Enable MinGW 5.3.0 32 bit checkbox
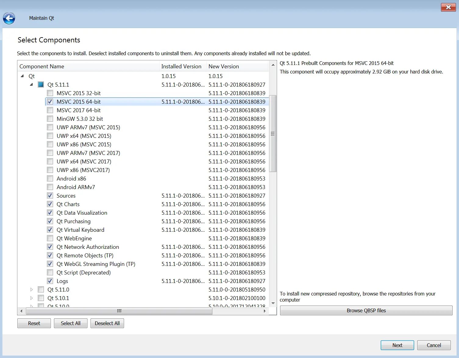Screen dimensions: 459x358 (50, 119)
